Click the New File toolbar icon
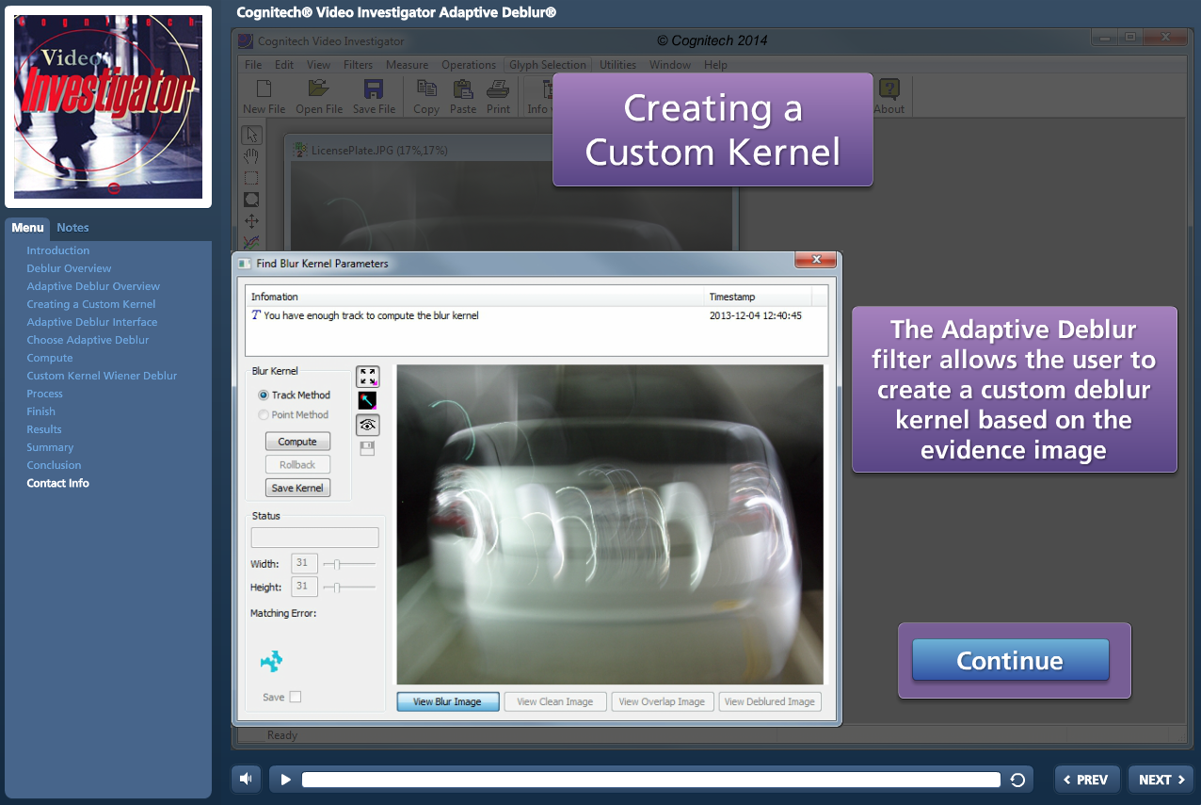This screenshot has height=805, width=1201. [x=264, y=89]
